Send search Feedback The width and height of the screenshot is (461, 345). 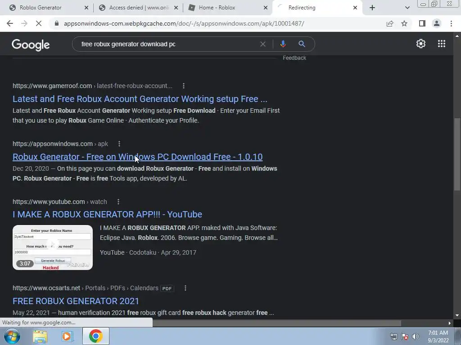pyautogui.click(x=294, y=58)
